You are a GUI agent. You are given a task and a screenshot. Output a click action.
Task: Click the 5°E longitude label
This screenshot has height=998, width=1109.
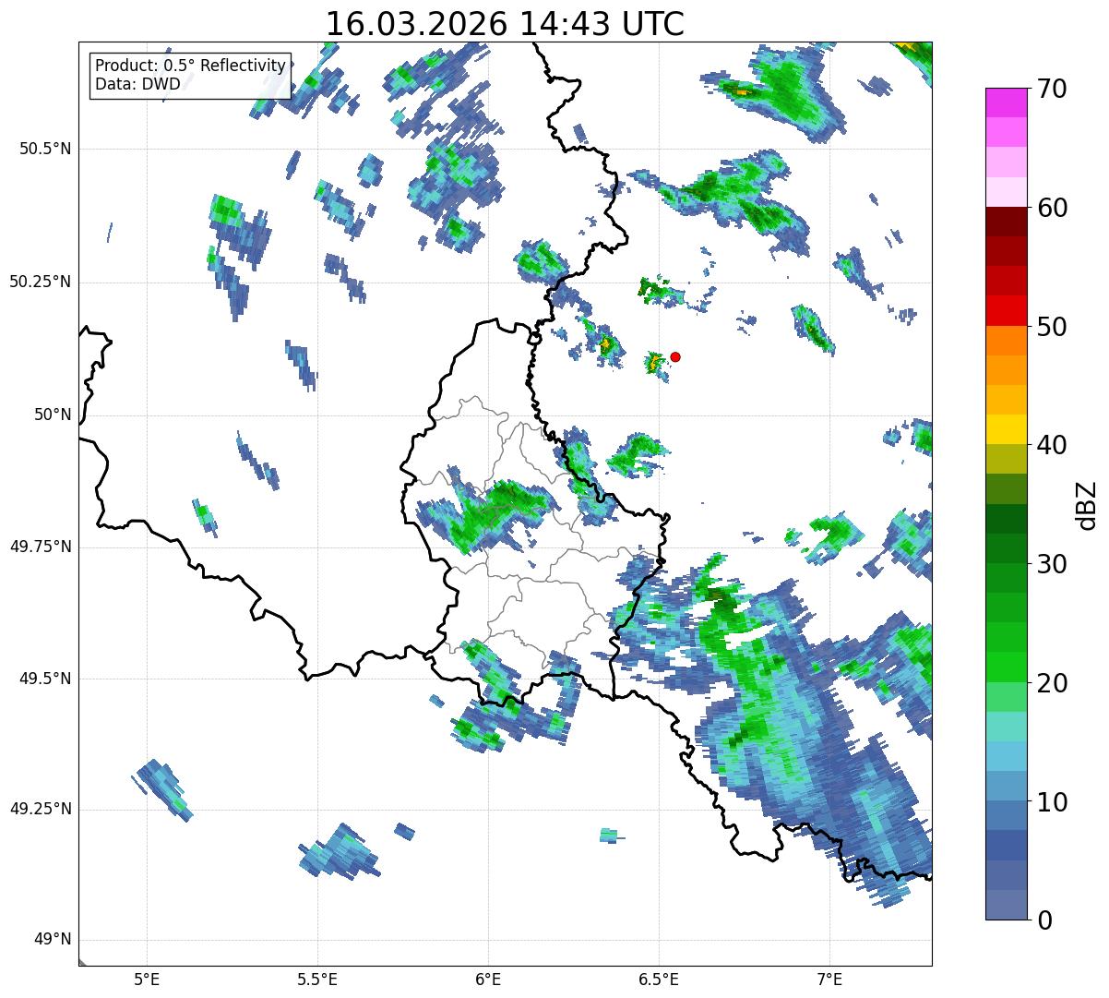tap(147, 979)
